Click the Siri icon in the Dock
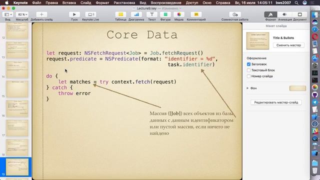 click(315, 22)
